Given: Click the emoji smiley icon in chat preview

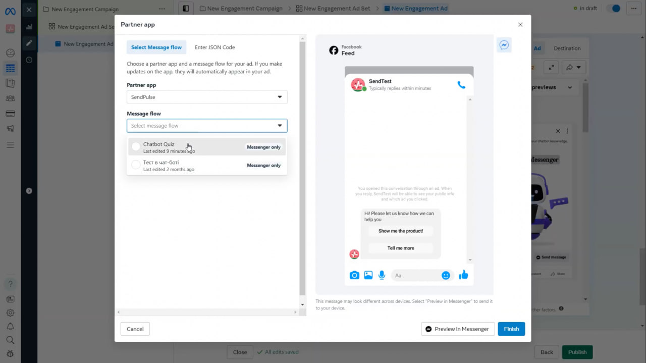Looking at the screenshot, I should click(x=446, y=275).
